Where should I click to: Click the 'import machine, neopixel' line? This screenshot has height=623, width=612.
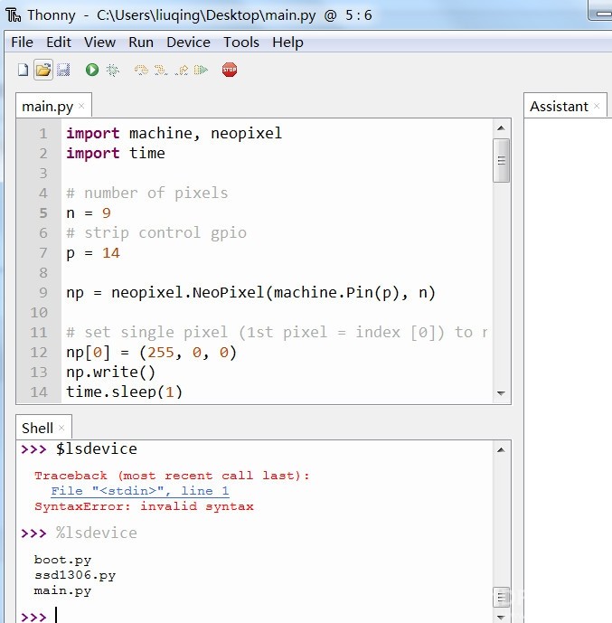click(x=174, y=133)
